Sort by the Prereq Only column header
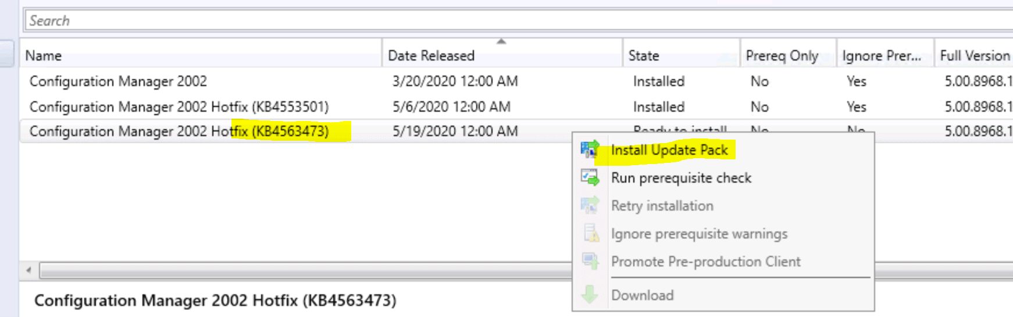Screen dimensions: 1013x317 [789, 56]
